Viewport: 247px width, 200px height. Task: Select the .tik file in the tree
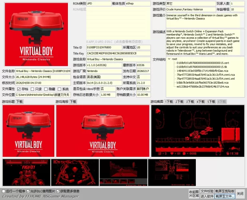coord(202,67)
